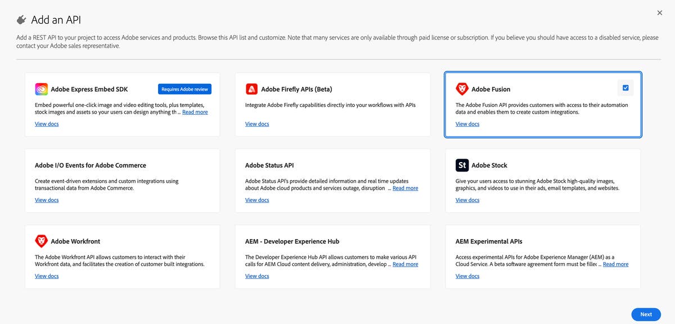
Task: Click the Adobe Workfront lion icon
Action: tap(42, 241)
